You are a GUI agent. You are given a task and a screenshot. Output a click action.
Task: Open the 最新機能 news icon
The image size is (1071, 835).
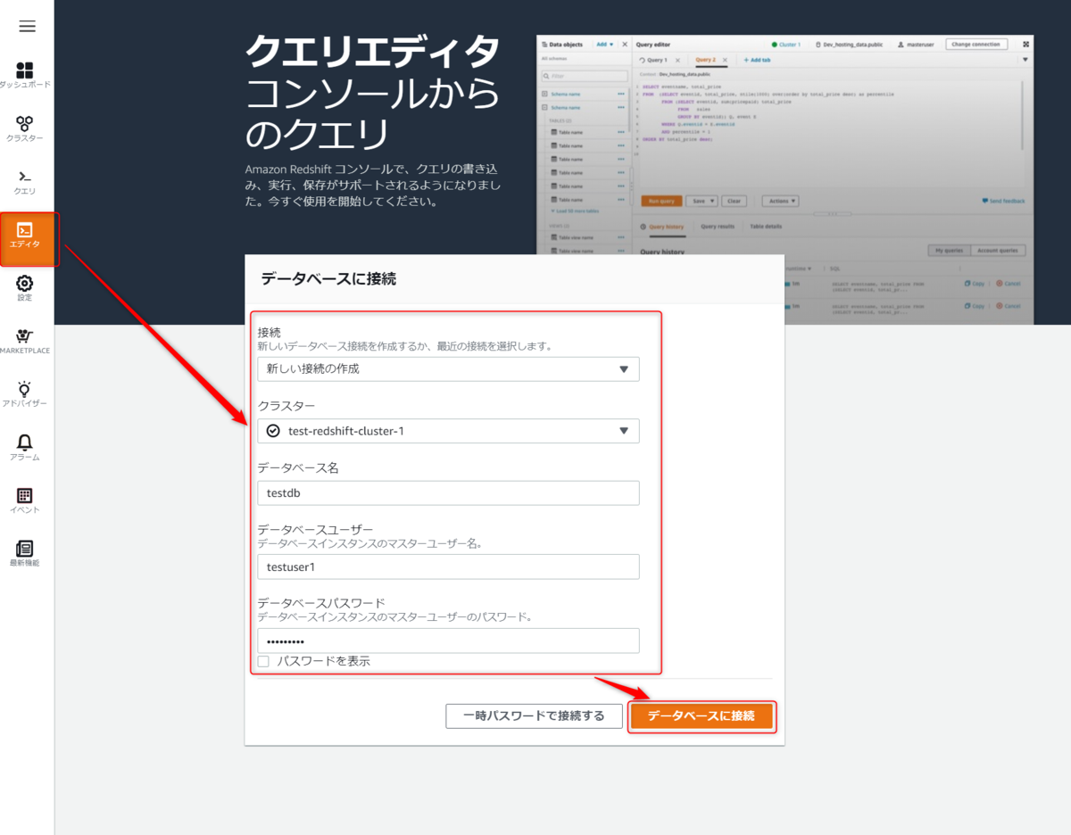pyautogui.click(x=25, y=549)
